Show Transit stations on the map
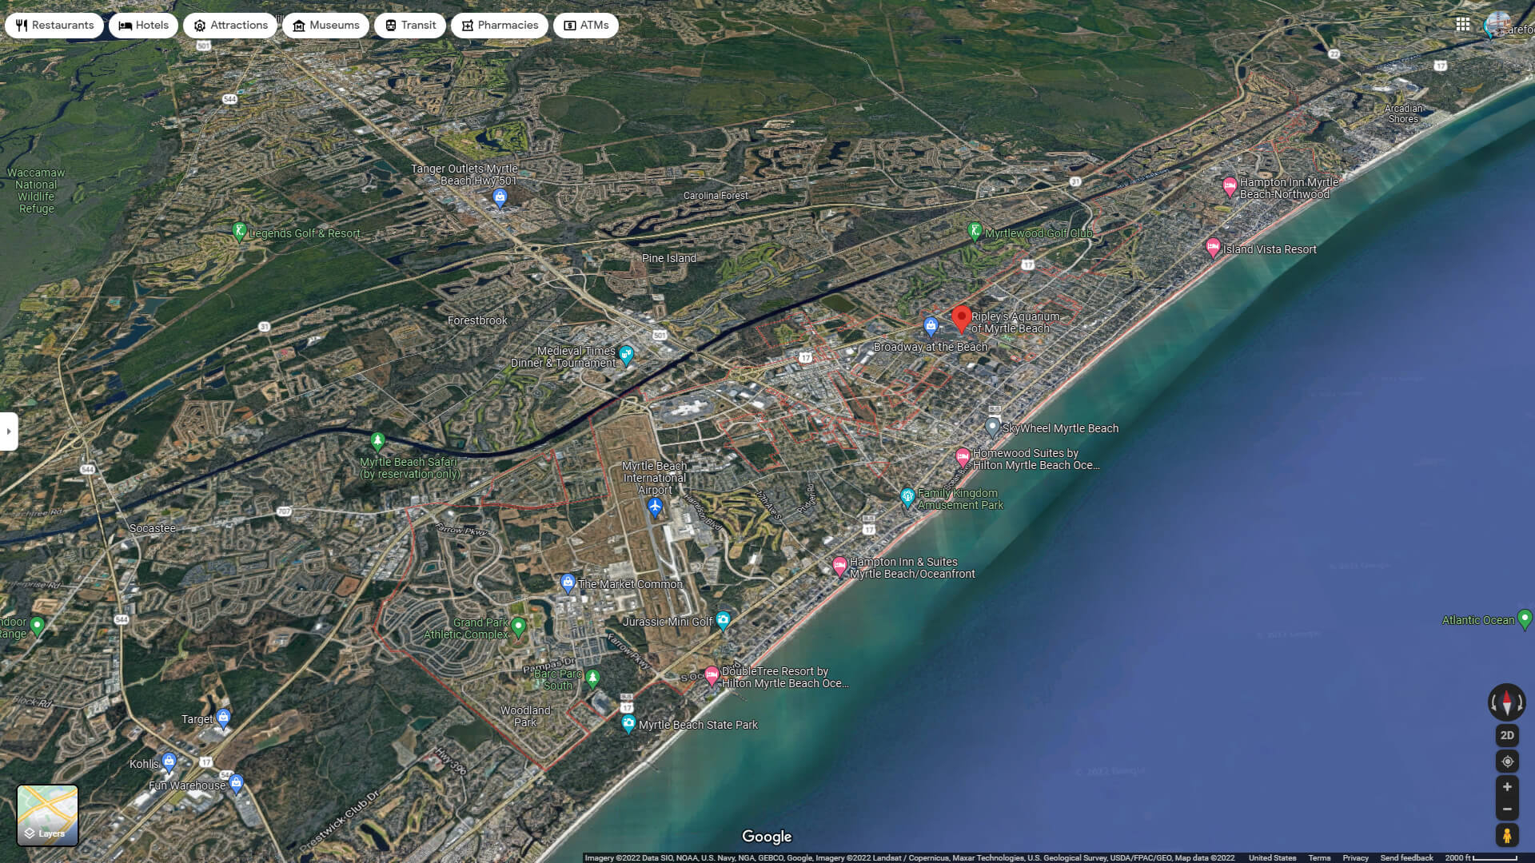 [x=389, y=25]
